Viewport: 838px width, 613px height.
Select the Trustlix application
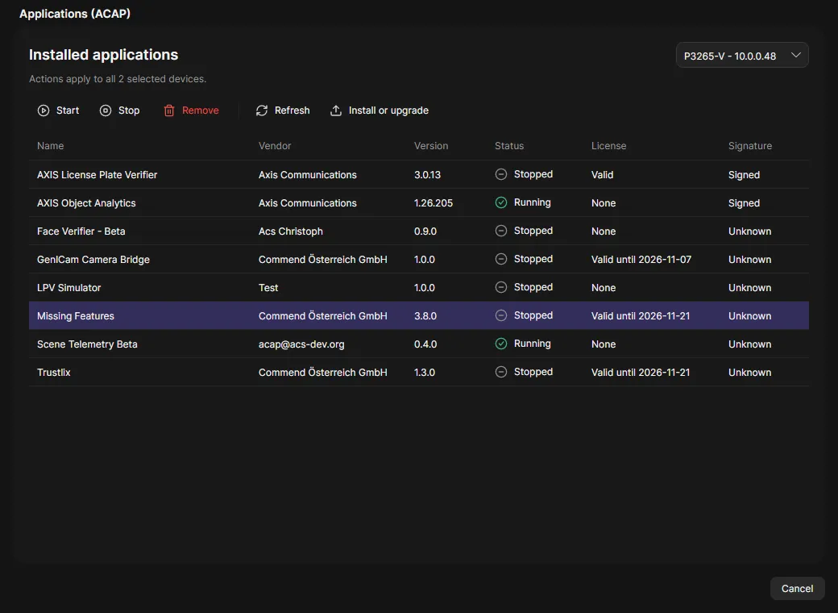tap(418, 373)
